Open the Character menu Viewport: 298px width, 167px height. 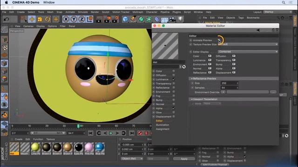pyautogui.click(x=152, y=12)
